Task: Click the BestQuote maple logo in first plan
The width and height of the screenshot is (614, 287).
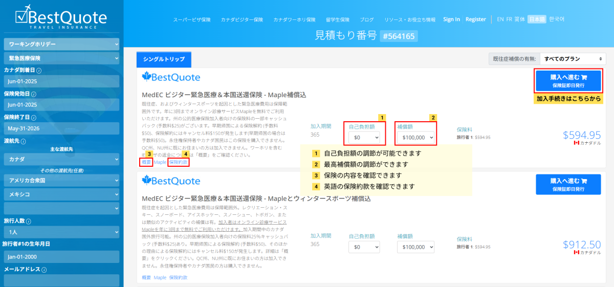Action: click(x=171, y=77)
